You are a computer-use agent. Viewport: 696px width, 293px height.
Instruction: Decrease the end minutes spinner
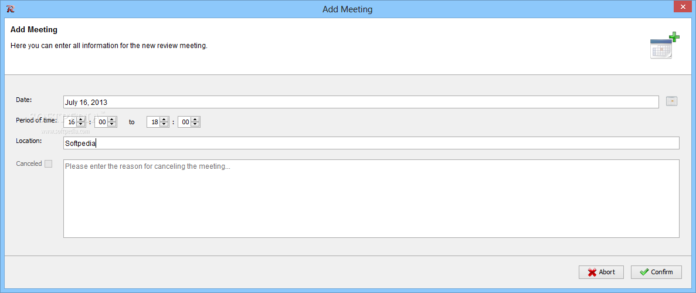(x=195, y=125)
